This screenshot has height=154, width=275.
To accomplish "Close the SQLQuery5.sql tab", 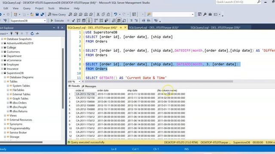I will point(125,27).
